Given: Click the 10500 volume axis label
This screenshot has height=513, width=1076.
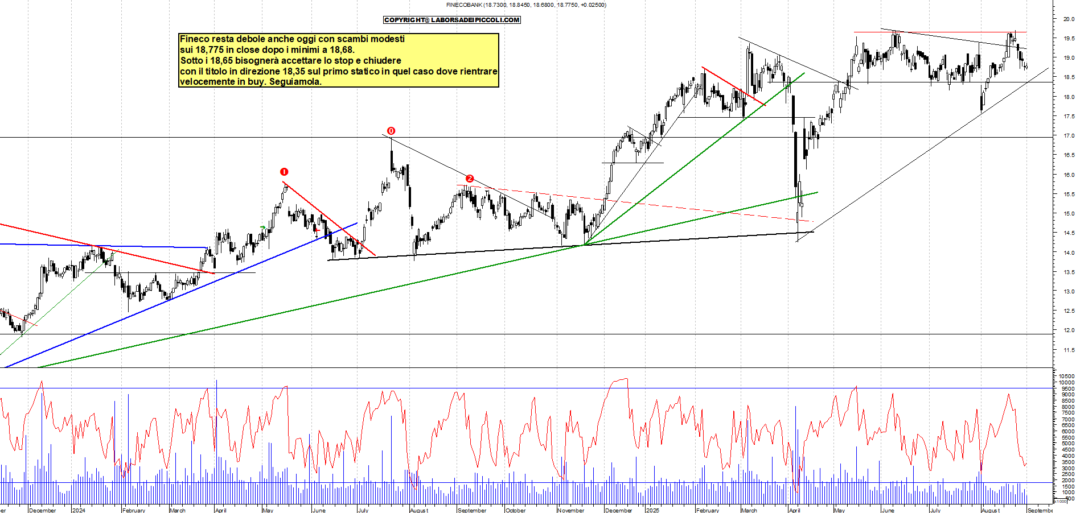Looking at the screenshot, I should click(x=1067, y=377).
